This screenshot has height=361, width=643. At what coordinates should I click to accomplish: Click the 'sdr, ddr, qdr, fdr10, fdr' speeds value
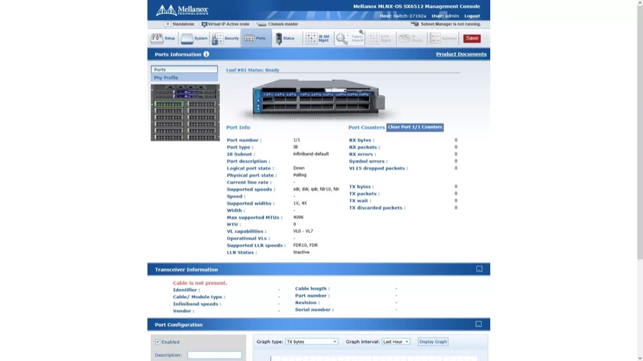point(316,189)
